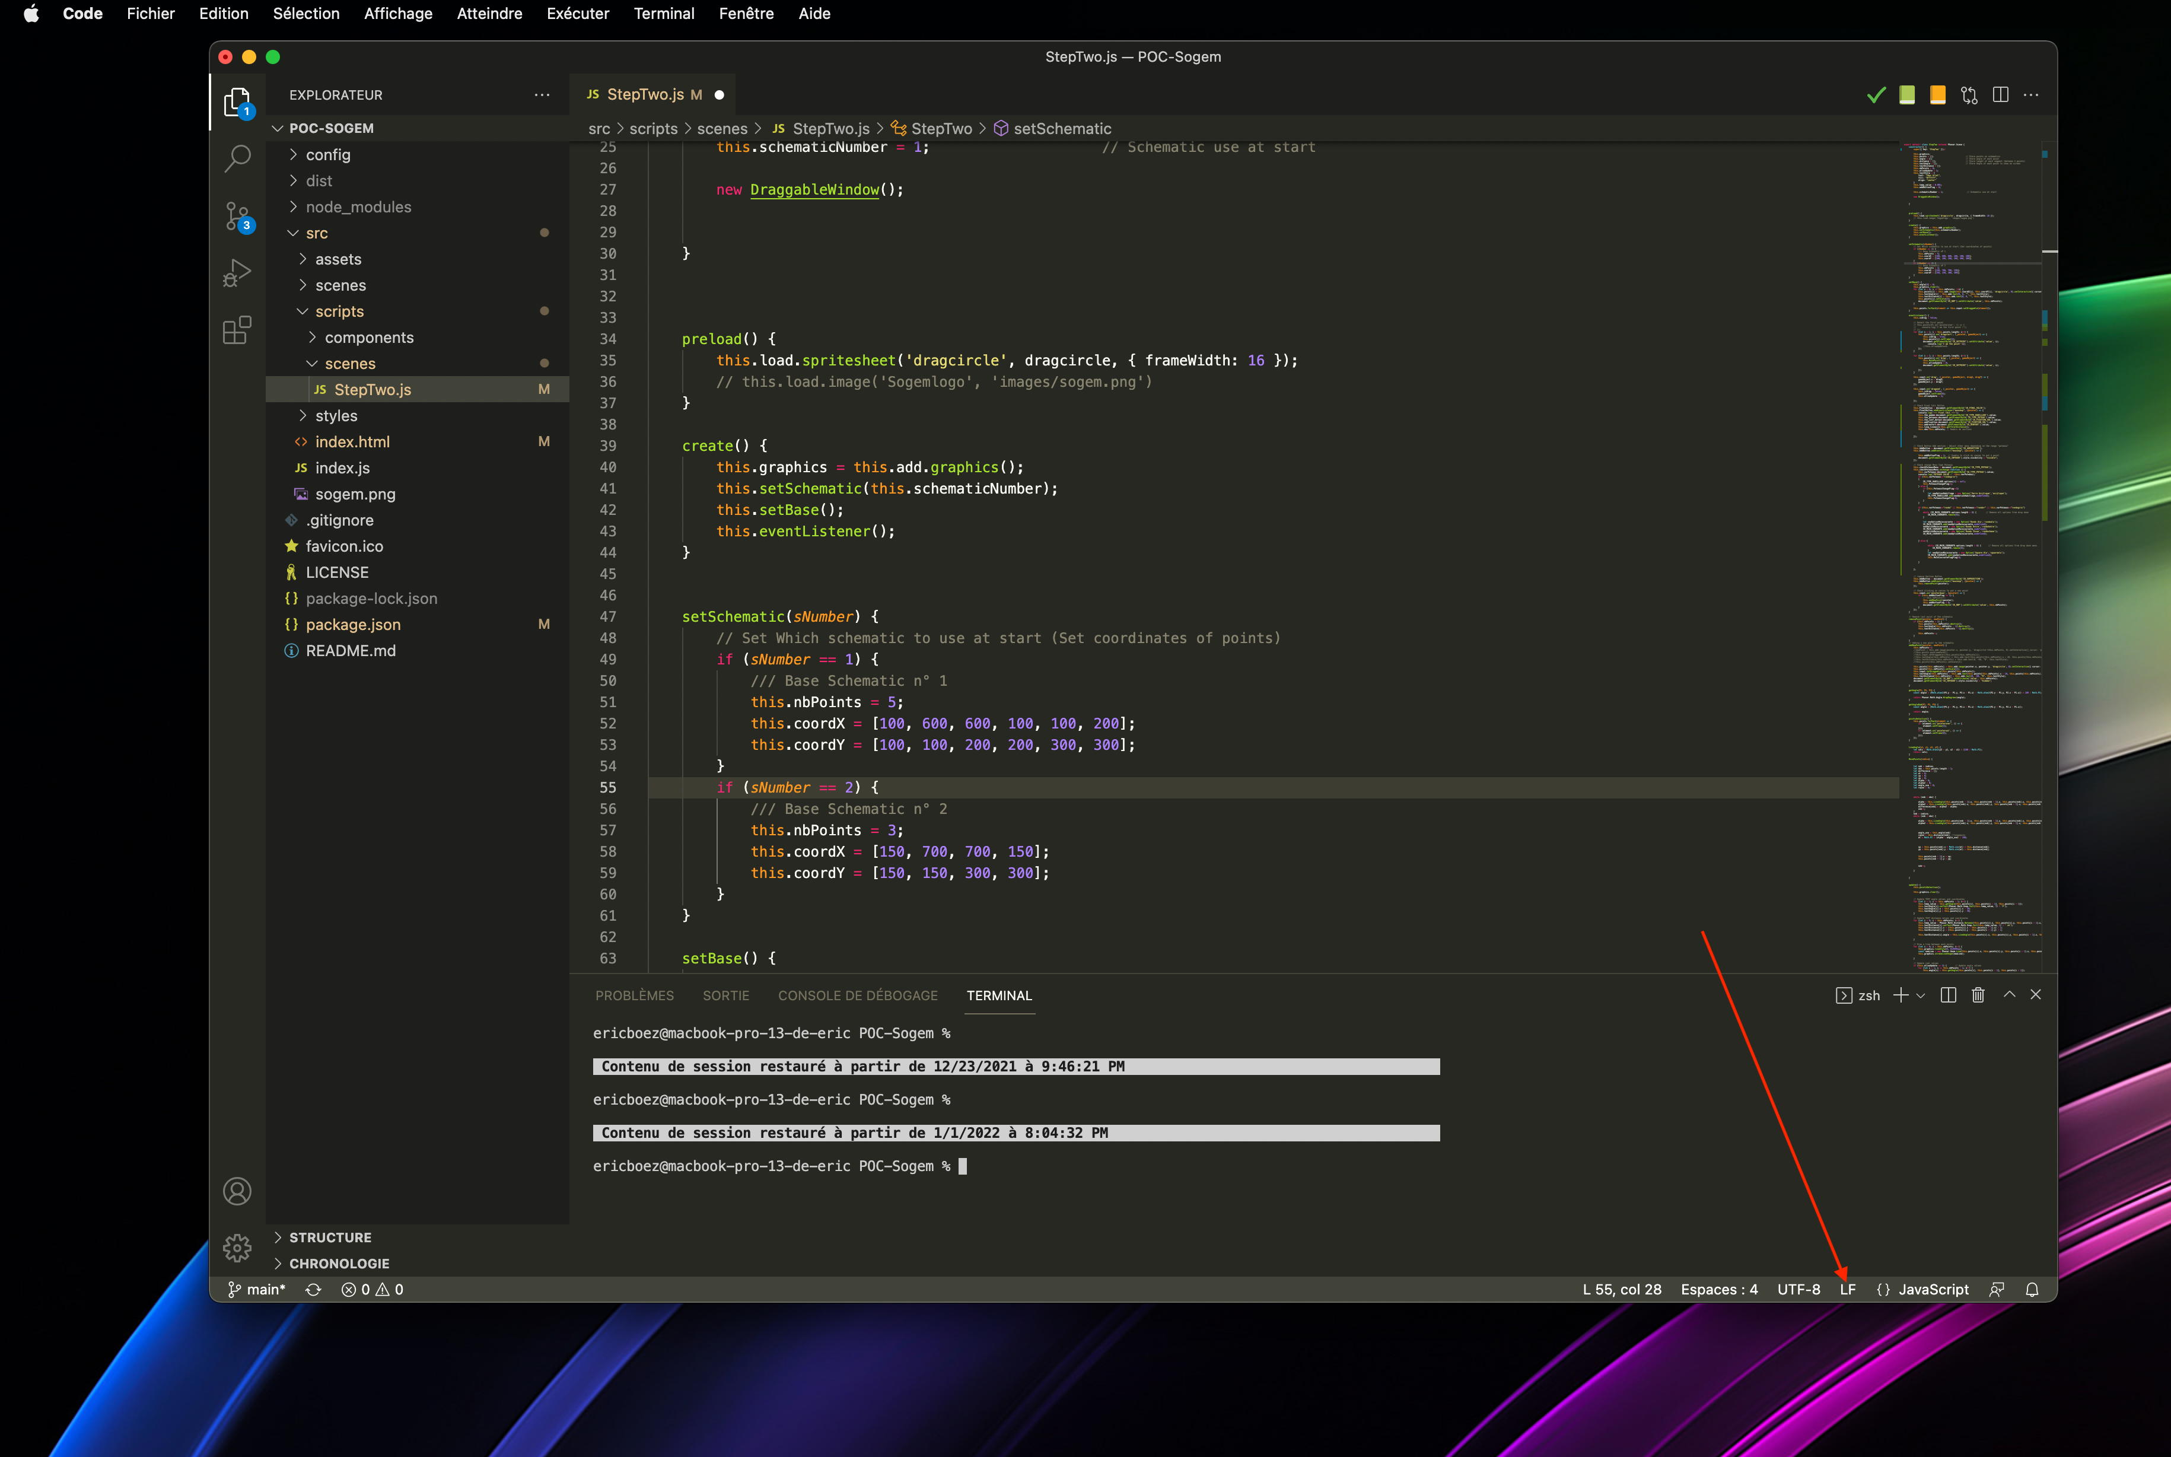The width and height of the screenshot is (2171, 1457).
Task: Click the orange bookmark icon in editor toolbar
Action: click(1938, 95)
